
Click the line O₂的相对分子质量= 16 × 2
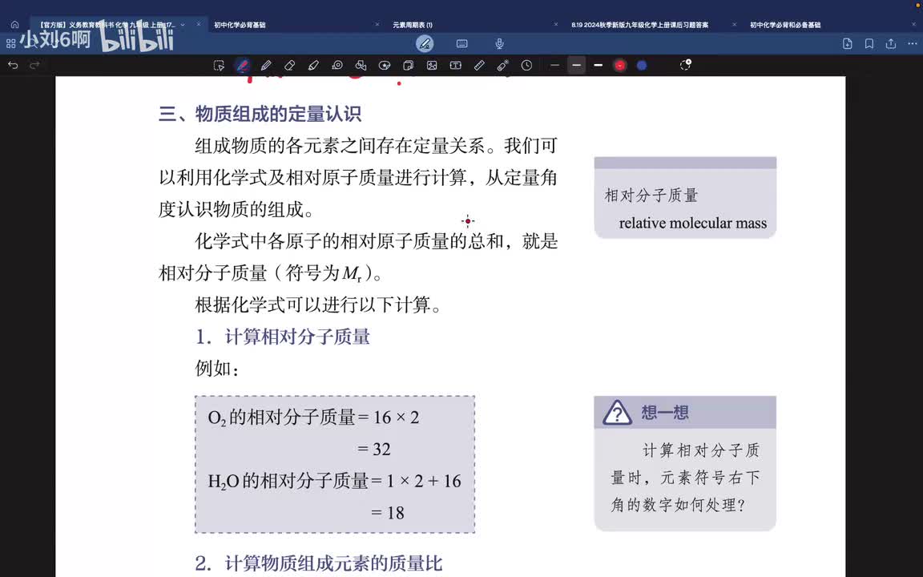coord(313,418)
